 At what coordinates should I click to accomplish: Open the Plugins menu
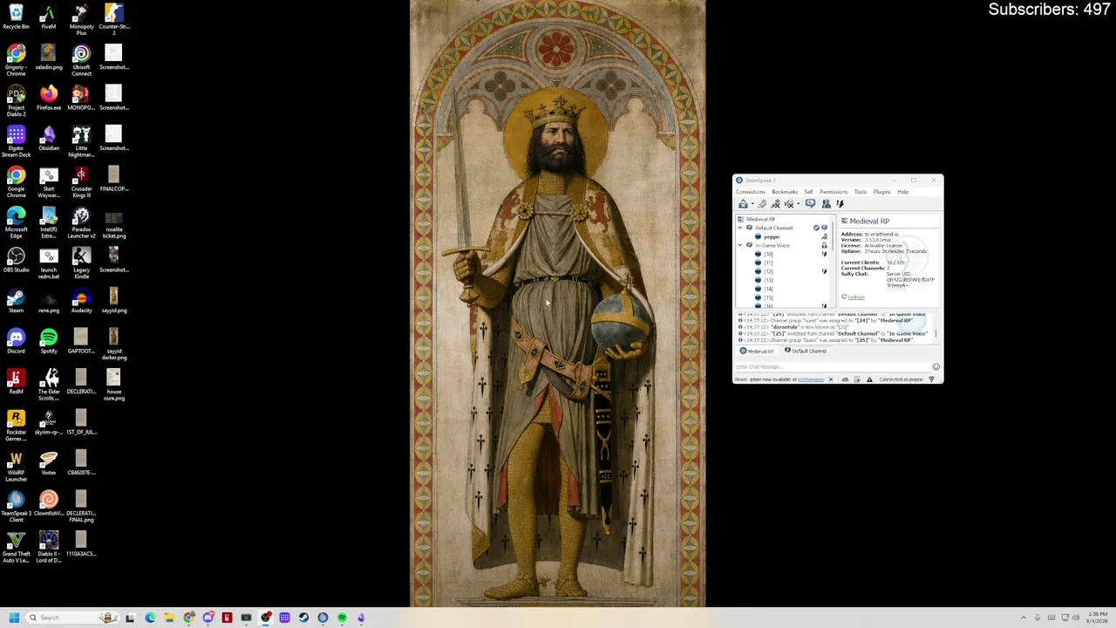(x=881, y=192)
